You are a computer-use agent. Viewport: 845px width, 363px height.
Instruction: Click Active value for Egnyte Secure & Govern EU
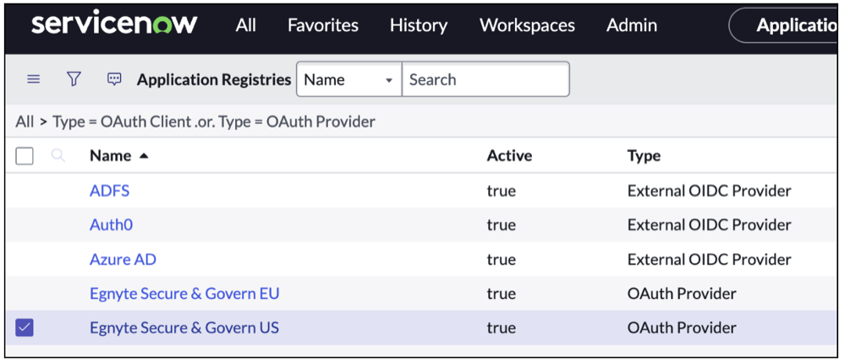502,294
